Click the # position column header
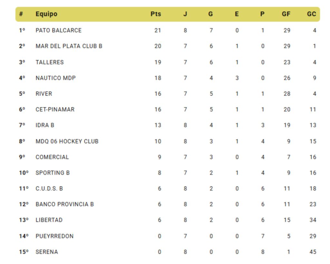Screen dimensions: 330x264 [21, 14]
